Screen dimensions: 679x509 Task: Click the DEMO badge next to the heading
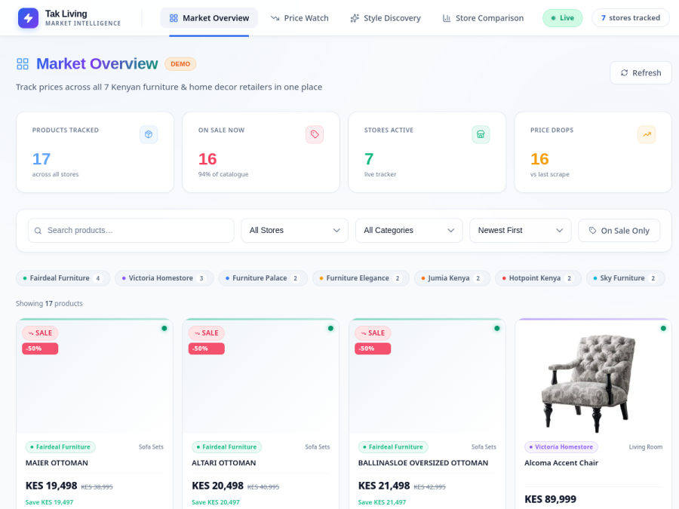coord(180,64)
